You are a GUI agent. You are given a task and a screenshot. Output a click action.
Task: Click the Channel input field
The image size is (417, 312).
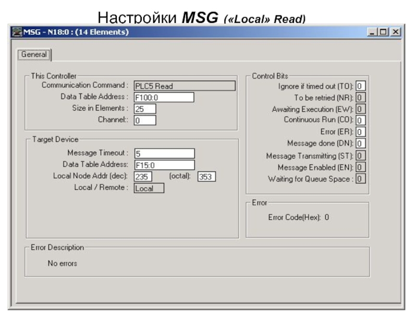click(144, 120)
